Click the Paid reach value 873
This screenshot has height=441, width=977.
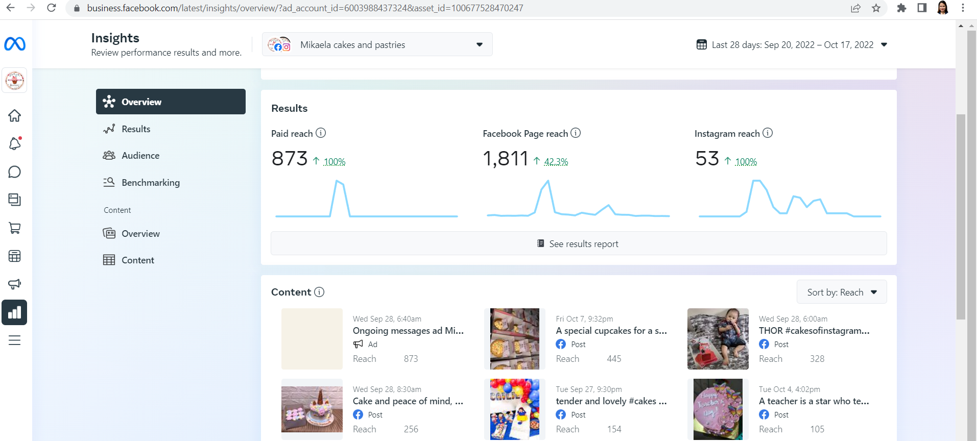pyautogui.click(x=290, y=159)
